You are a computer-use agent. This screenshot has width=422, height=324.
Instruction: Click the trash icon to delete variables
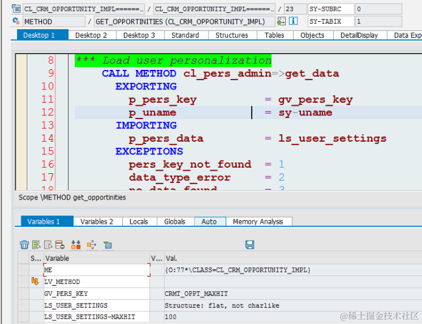(24, 244)
